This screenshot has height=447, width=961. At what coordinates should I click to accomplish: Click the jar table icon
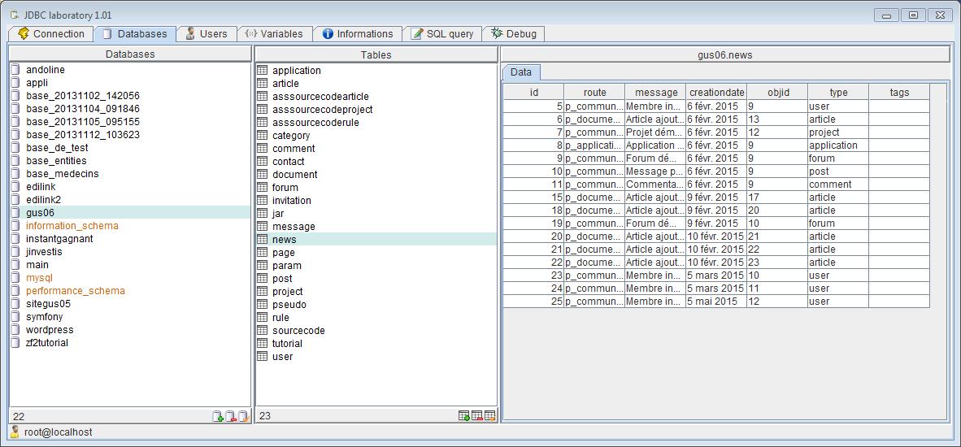pos(263,213)
